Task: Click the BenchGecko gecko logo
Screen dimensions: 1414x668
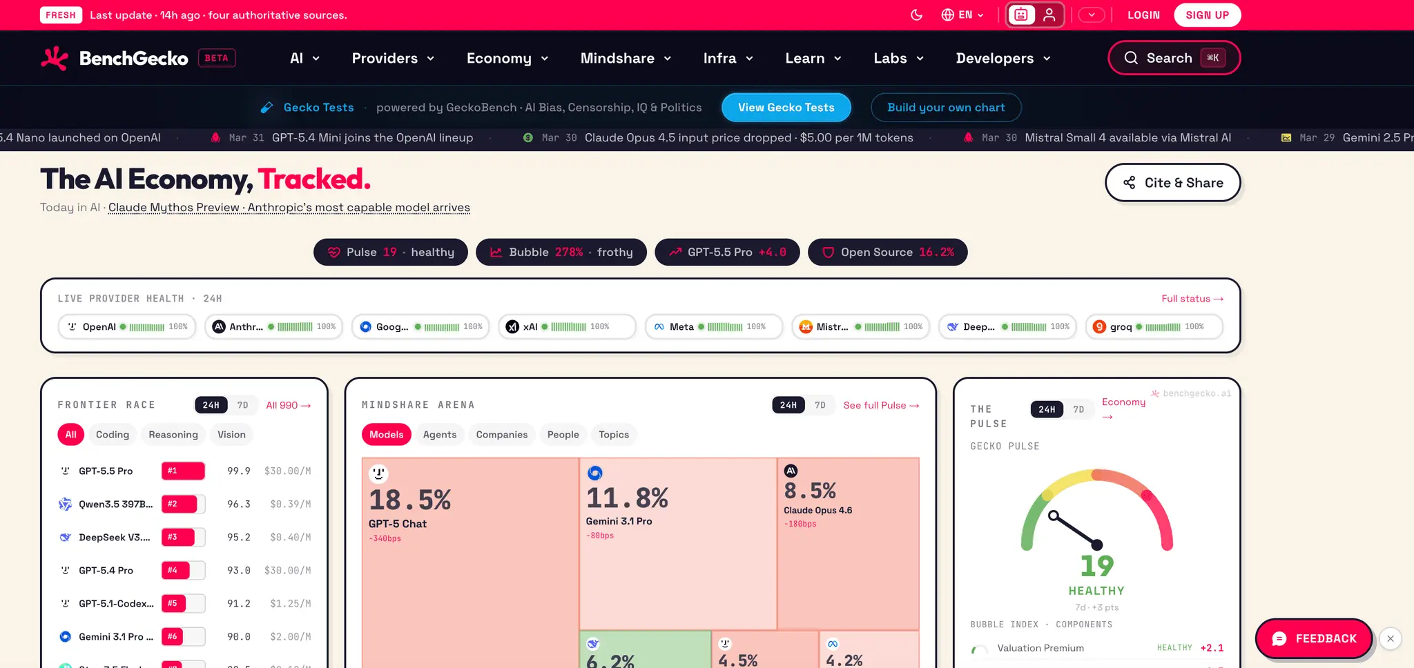Action: coord(55,59)
